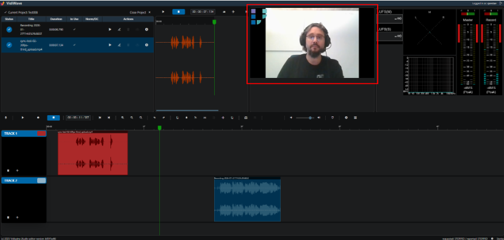
Task: Jump to start with skip-back icon
Action: point(100,118)
